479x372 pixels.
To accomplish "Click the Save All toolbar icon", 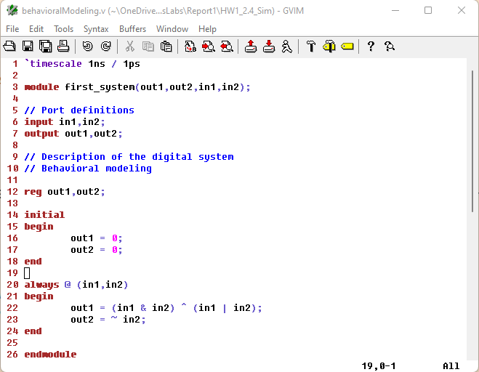I will (45, 46).
